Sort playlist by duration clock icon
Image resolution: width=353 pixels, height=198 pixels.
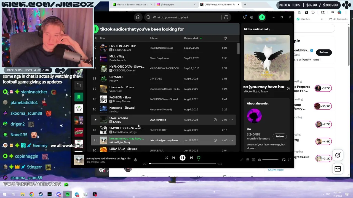[225, 38]
